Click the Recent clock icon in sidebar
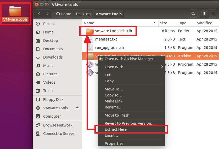Screen dimensions: 219x149 click(38, 24)
